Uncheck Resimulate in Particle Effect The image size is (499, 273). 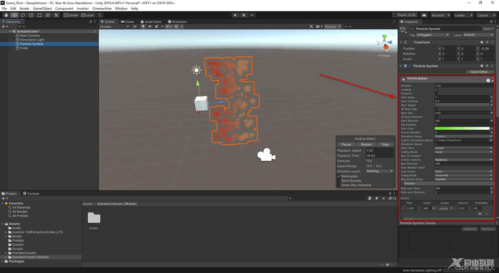coord(339,176)
